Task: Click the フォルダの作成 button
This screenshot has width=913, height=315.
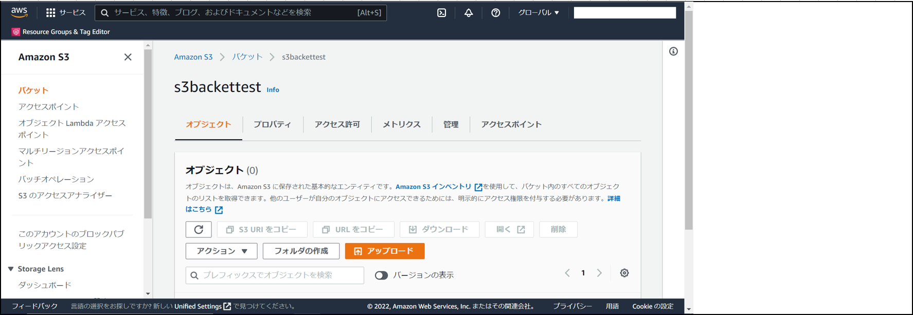Action: click(x=301, y=251)
